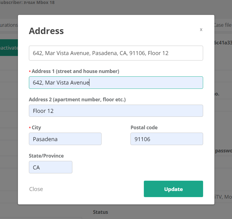This screenshot has width=232, height=219.
Task: Click the Update button
Action: tap(173, 189)
